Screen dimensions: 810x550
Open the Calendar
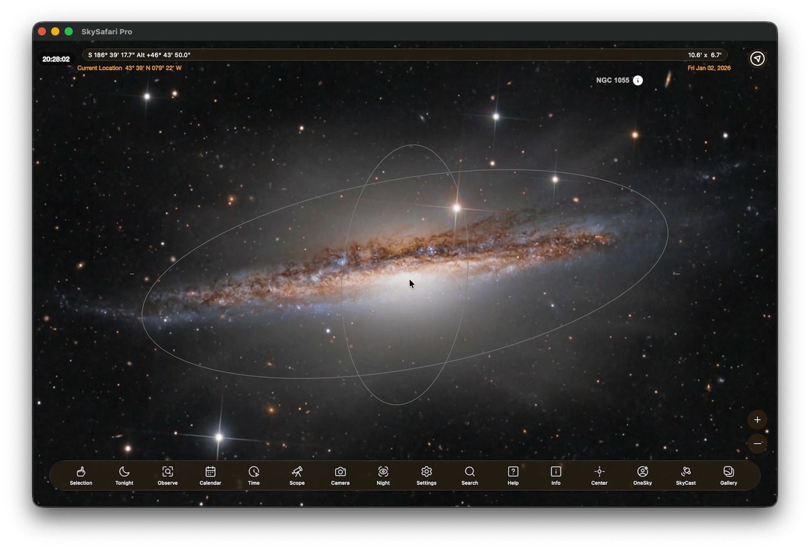tap(211, 475)
